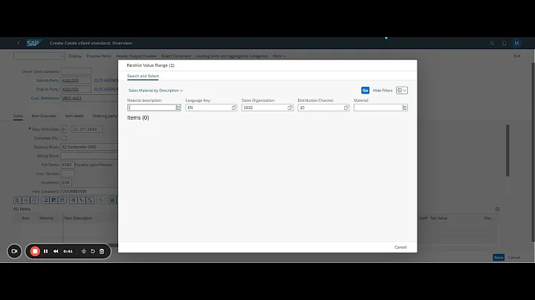Open notifications bell in SAP header
Image resolution: width=535 pixels, height=300 pixels.
pos(505,43)
